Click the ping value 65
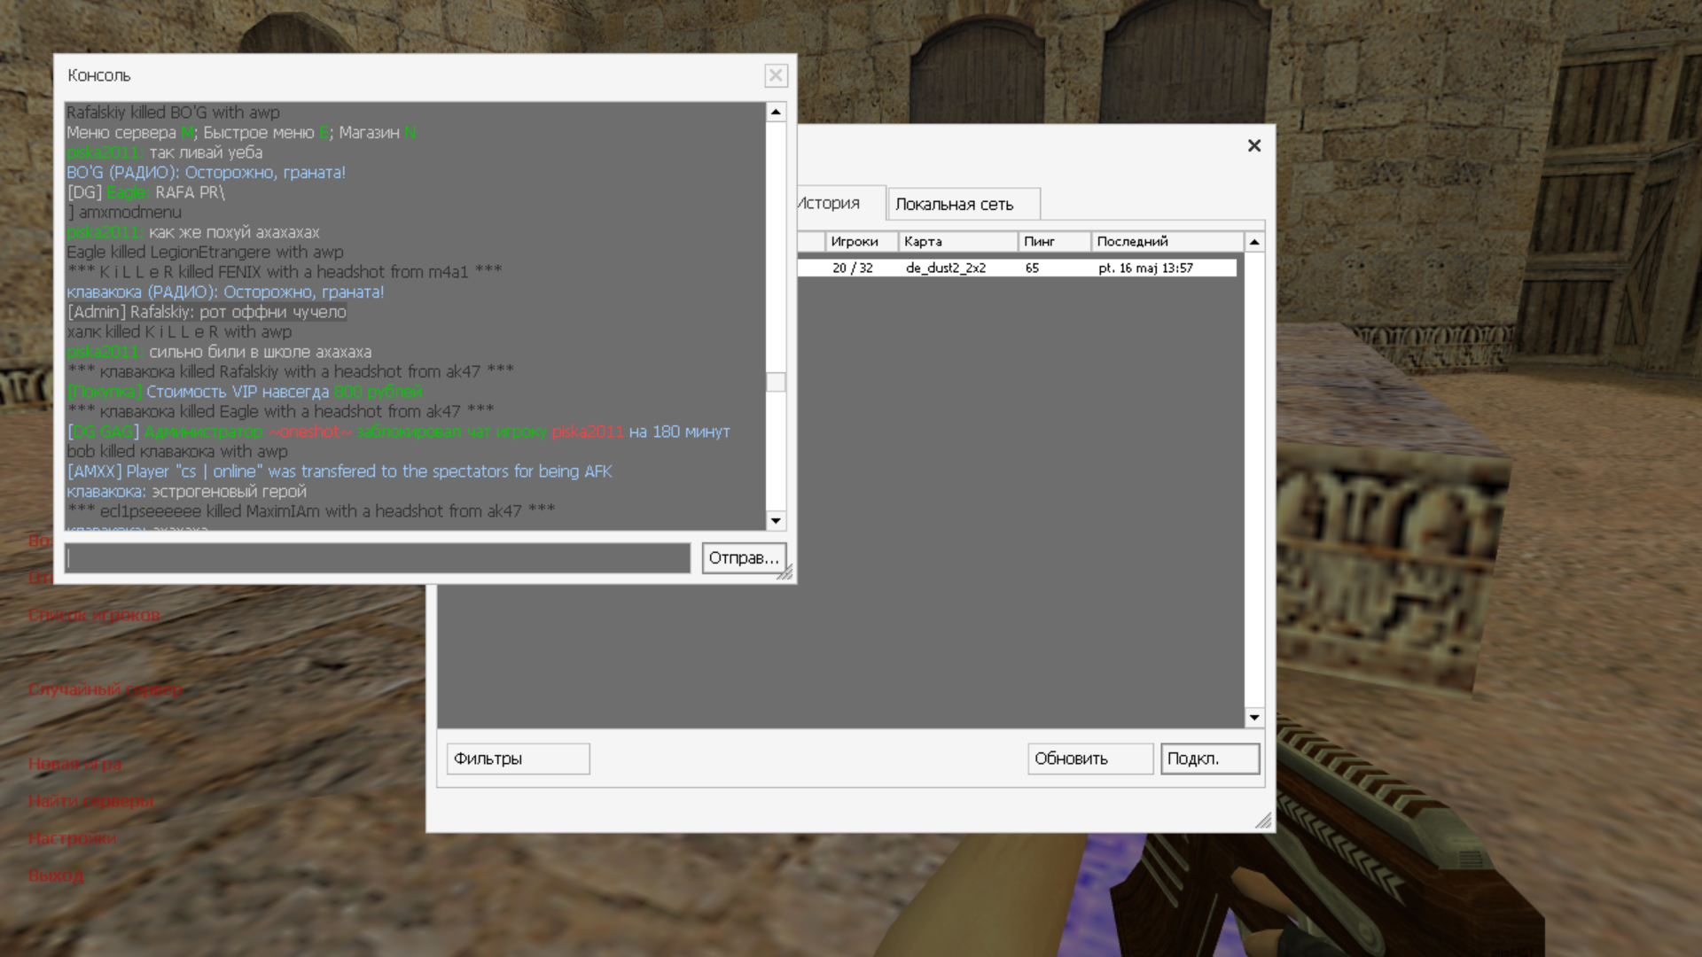The height and width of the screenshot is (957, 1702). click(1032, 268)
